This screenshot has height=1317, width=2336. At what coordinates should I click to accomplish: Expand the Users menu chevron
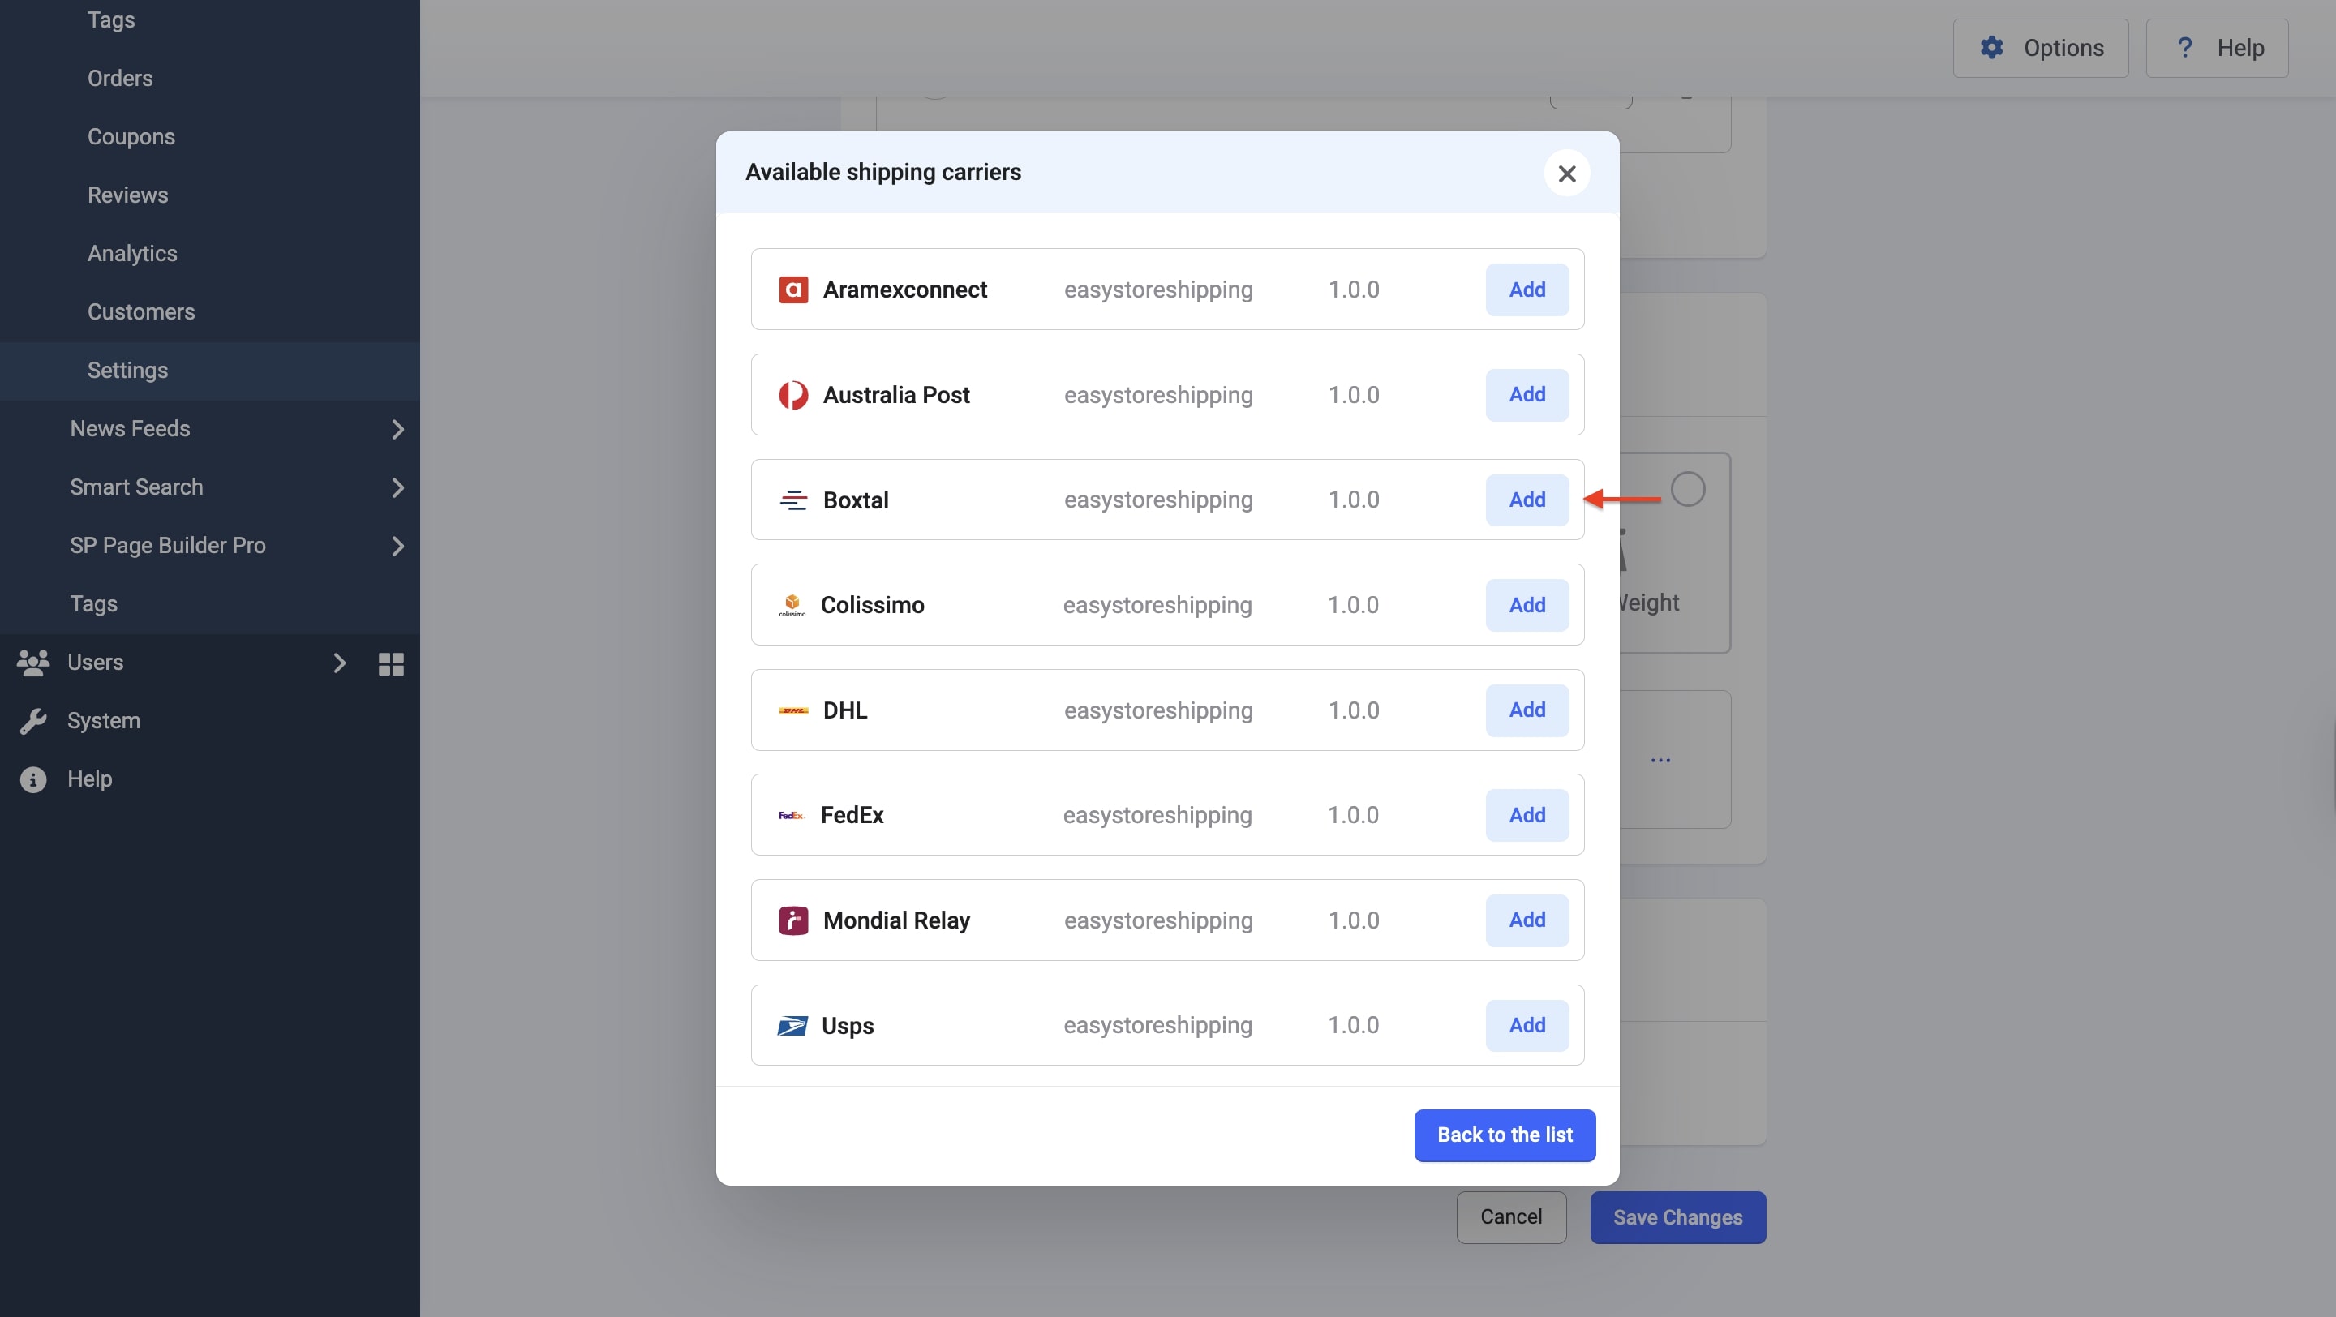[x=339, y=663]
